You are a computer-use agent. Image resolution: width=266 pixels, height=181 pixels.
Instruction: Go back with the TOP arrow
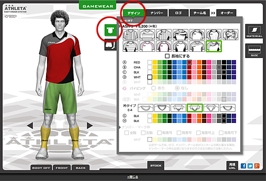pyautogui.click(x=11, y=16)
